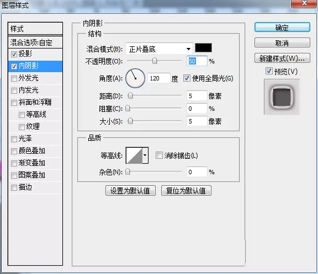Select the 投影 style row
318x274 pixels.
click(35, 54)
